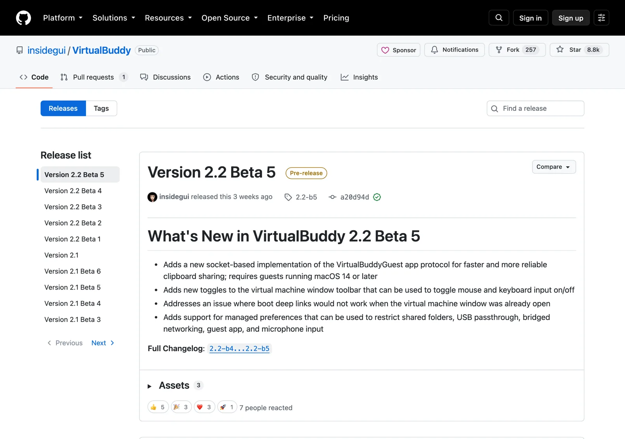The image size is (625, 439).
Task: React with party popper emoji
Action: click(x=181, y=407)
